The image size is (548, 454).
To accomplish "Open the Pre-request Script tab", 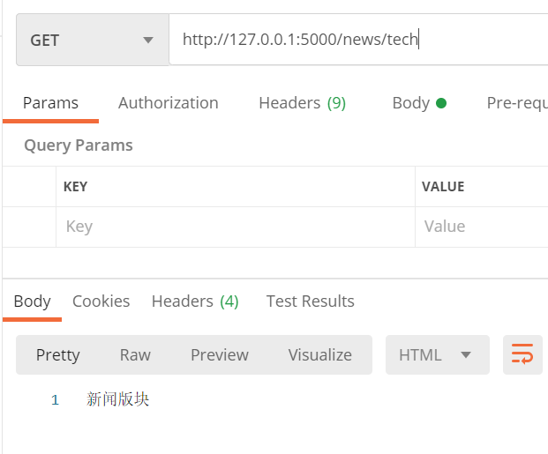I will 517,103.
